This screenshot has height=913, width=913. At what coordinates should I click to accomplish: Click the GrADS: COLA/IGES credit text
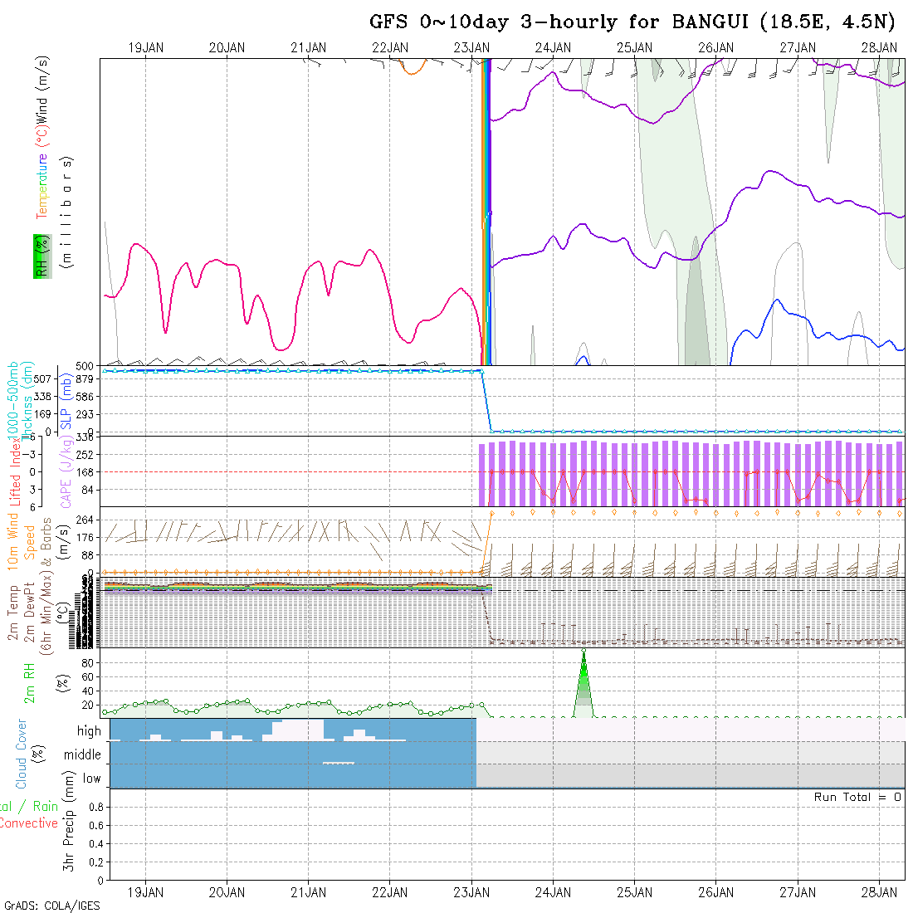51,906
